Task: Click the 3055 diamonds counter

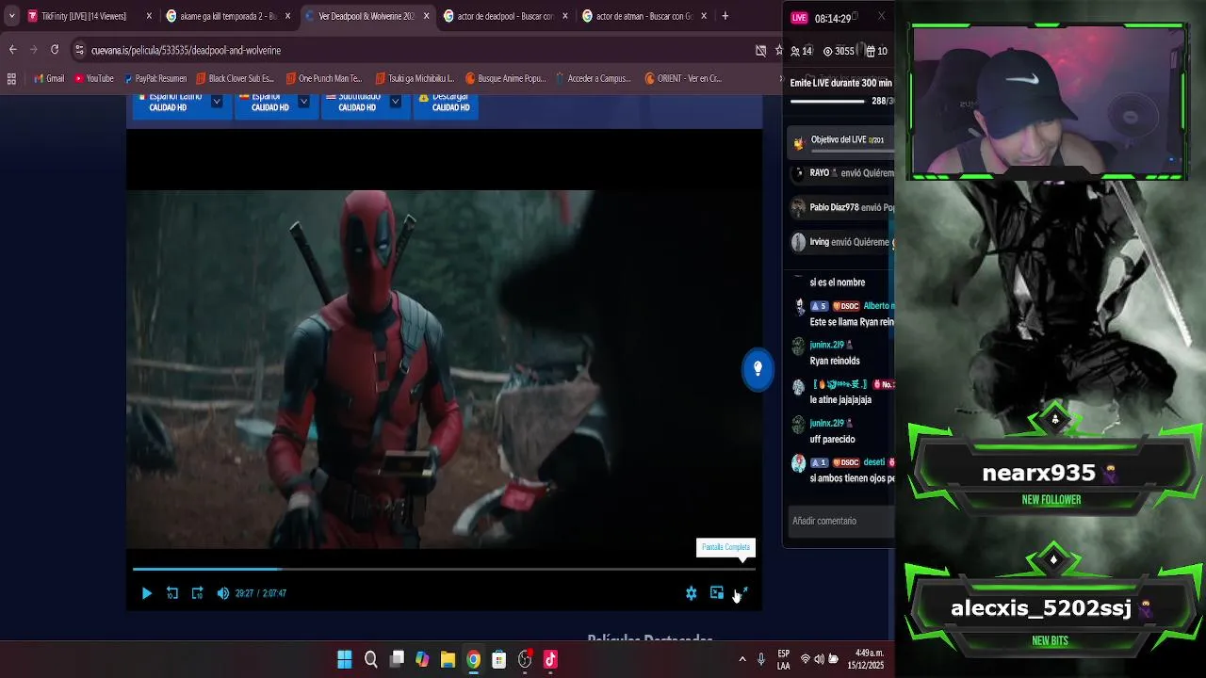Action: [x=839, y=51]
